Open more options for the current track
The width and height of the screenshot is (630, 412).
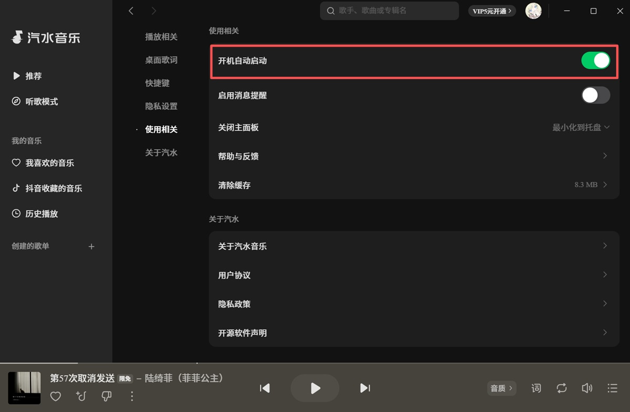132,397
